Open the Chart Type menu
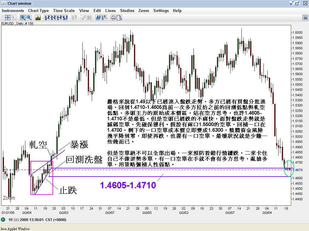 pos(38,11)
